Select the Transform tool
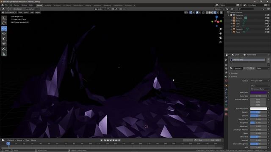The height and width of the screenshot is (152, 271). (x=4, y=43)
